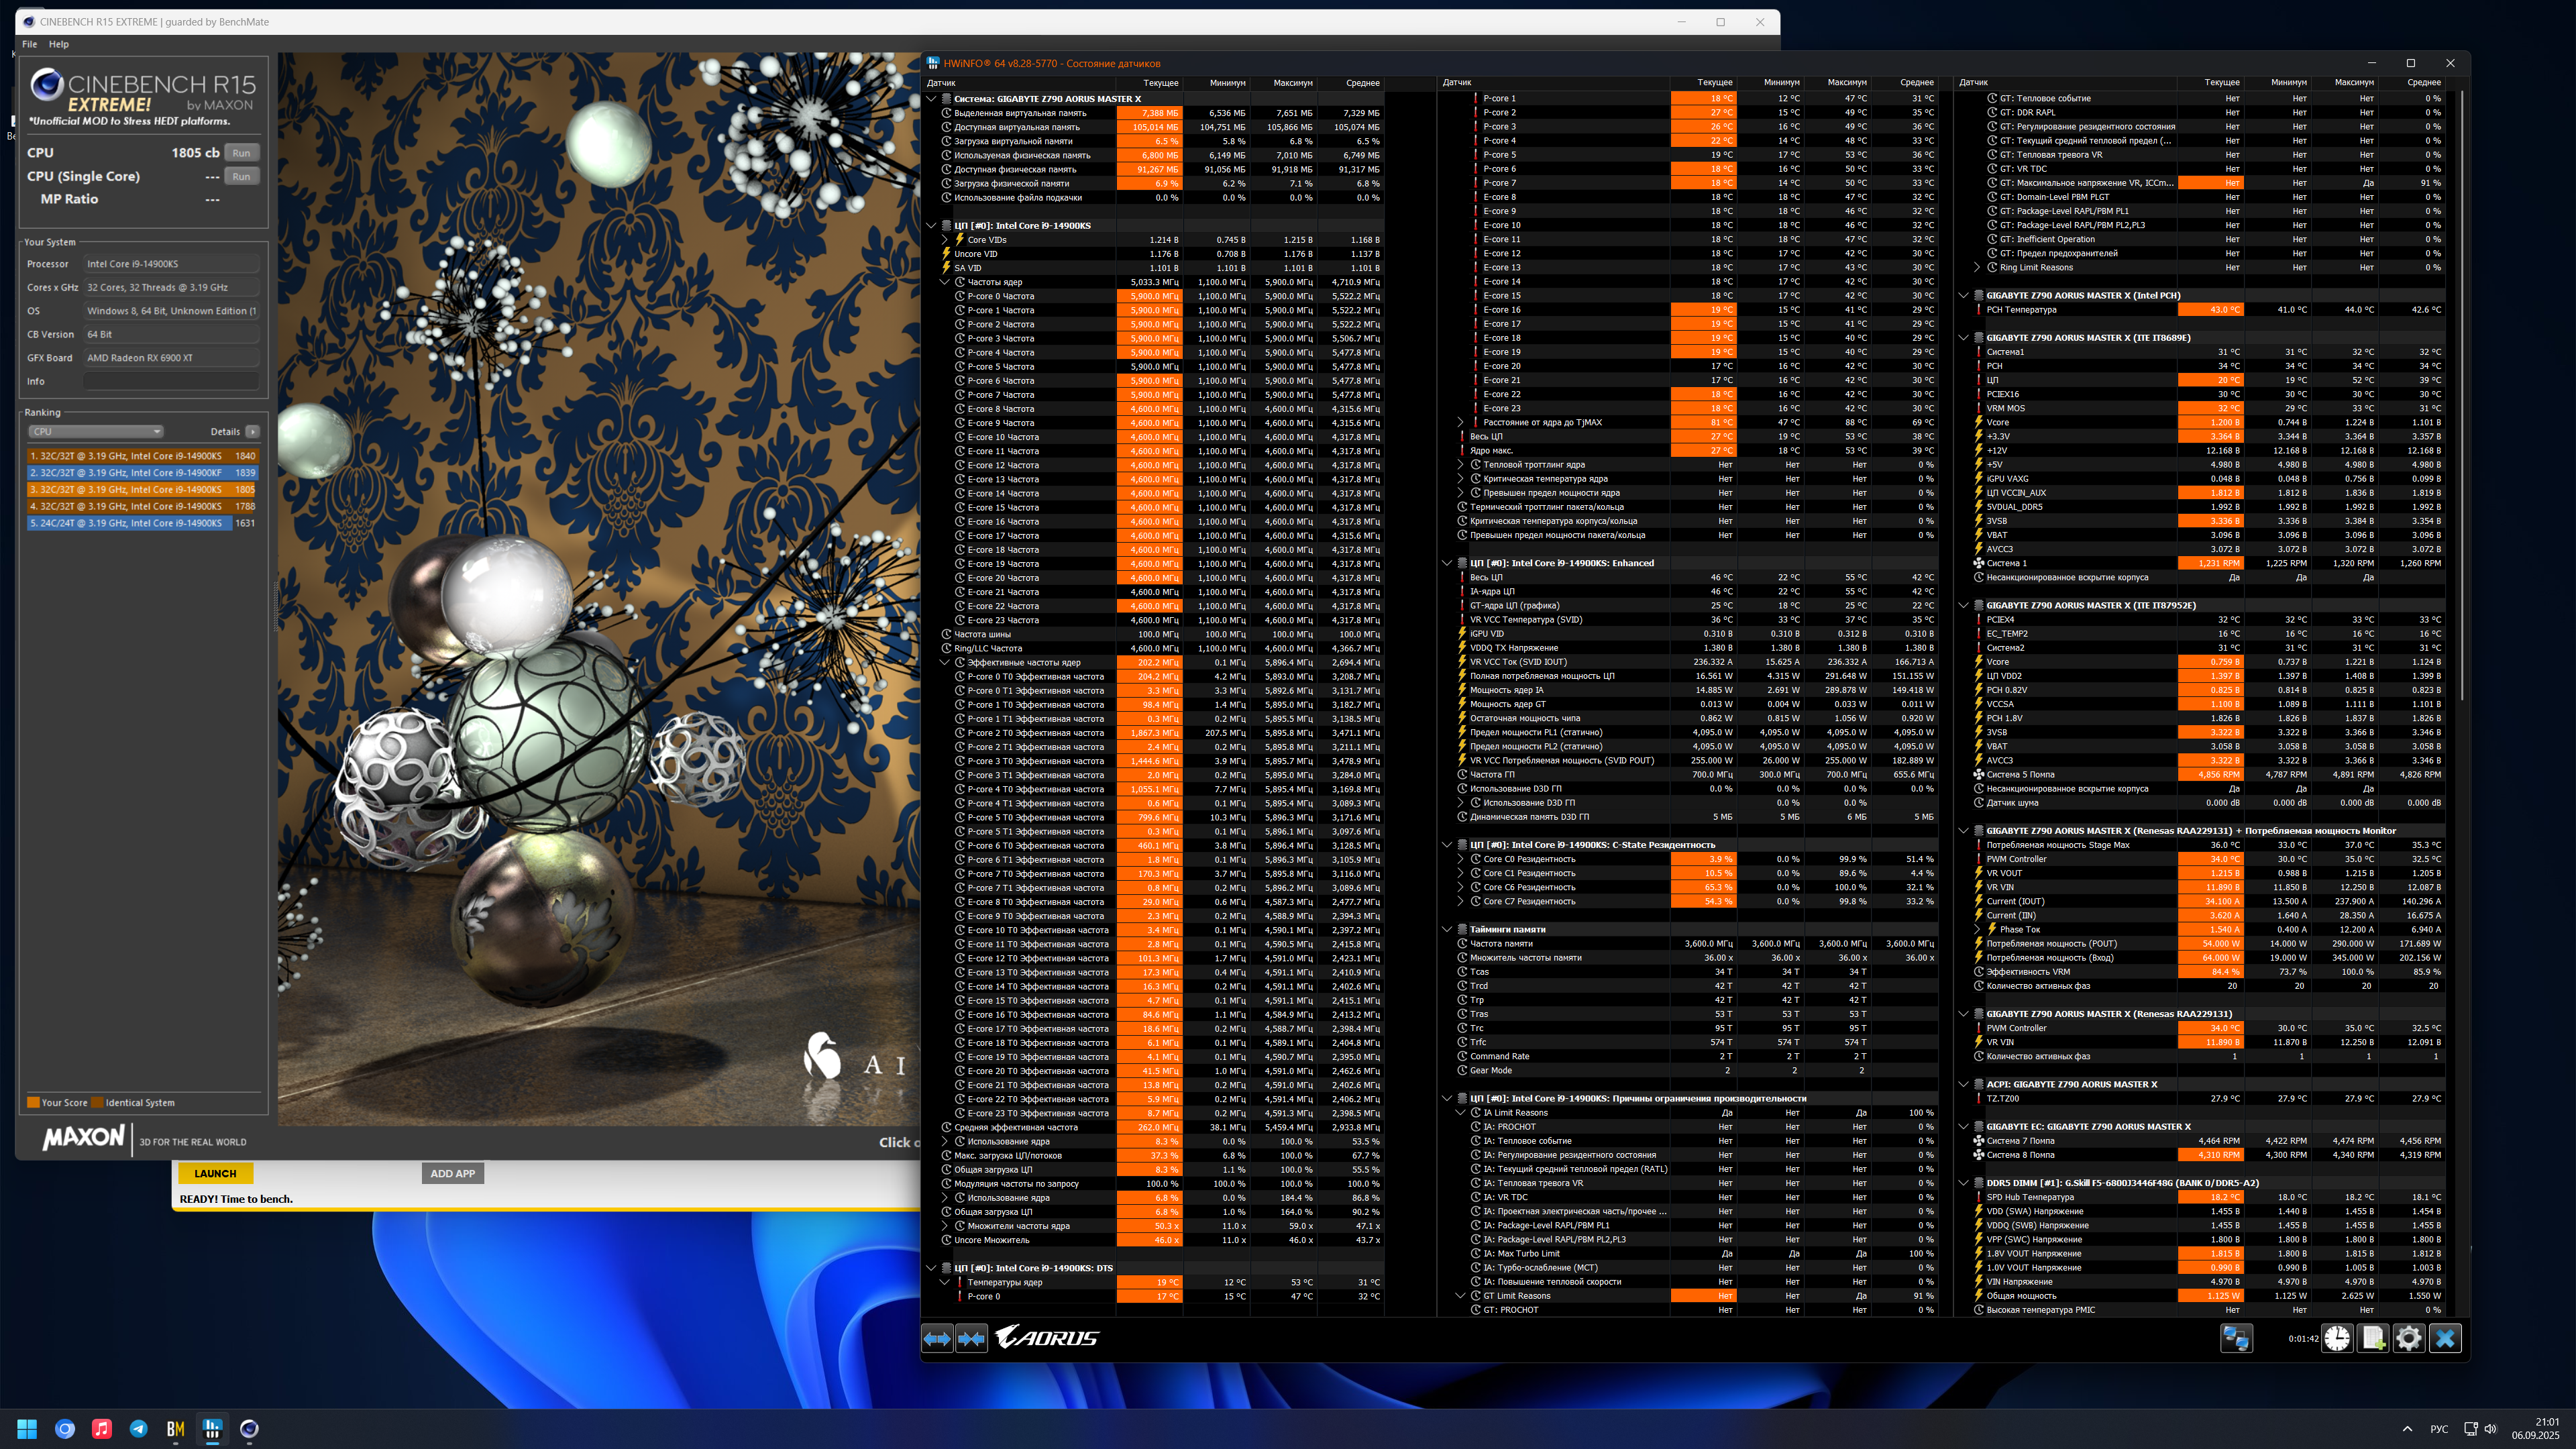Click the blue X icon in the HWiNFO toolbar

tap(2445, 1338)
